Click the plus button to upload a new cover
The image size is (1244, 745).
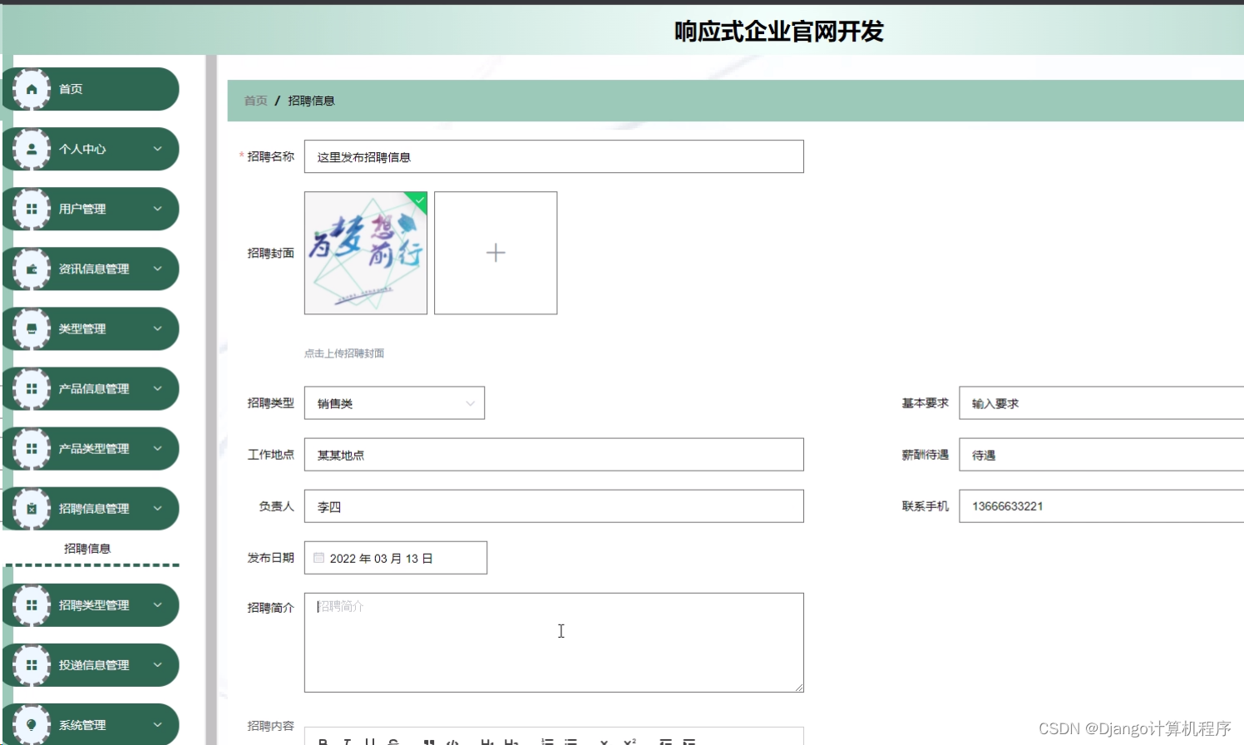click(x=495, y=253)
